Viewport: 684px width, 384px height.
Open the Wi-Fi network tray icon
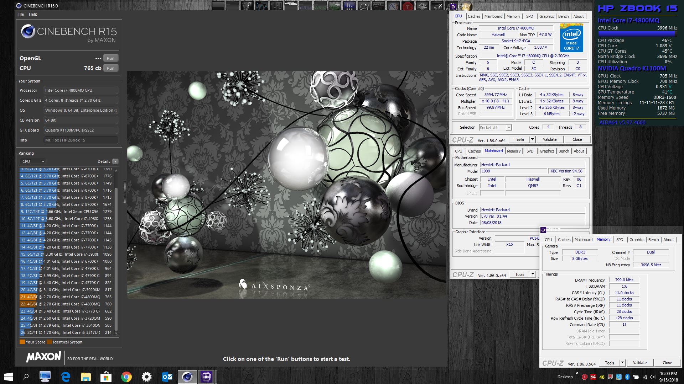point(645,377)
